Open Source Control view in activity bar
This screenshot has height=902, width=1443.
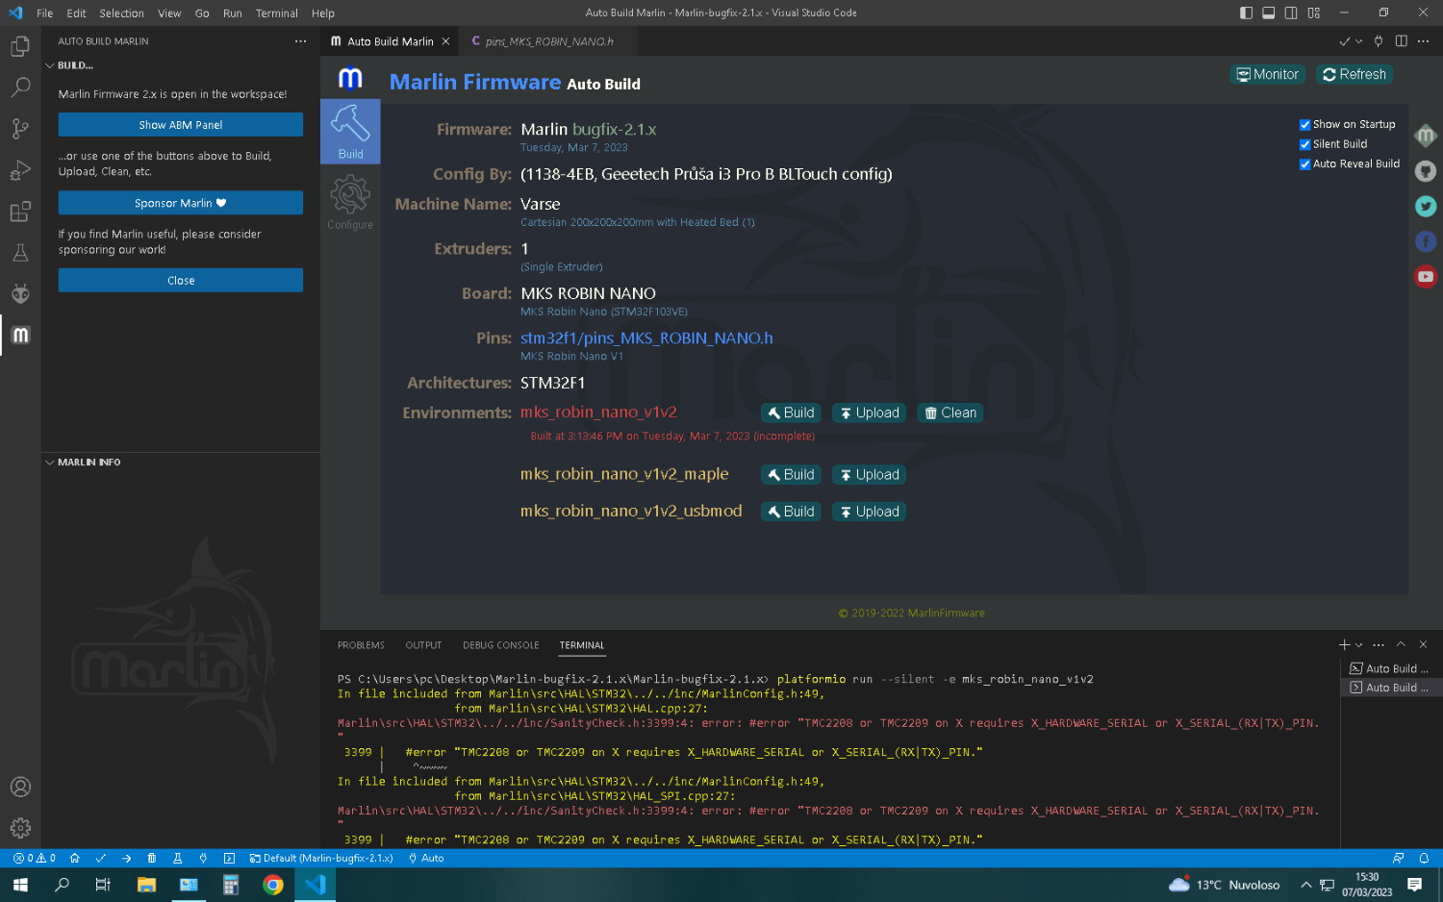click(20, 129)
